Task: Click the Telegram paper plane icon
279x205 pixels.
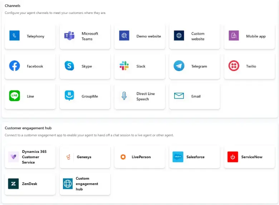Action: 179,66
